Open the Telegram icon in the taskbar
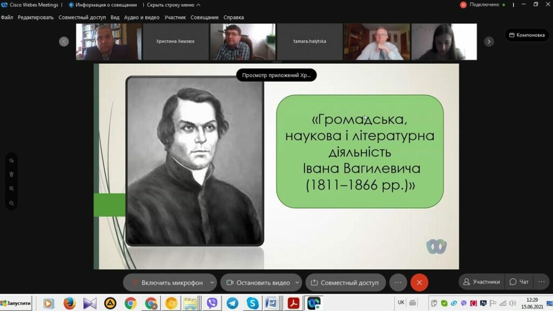The image size is (553, 311). pyautogui.click(x=232, y=303)
